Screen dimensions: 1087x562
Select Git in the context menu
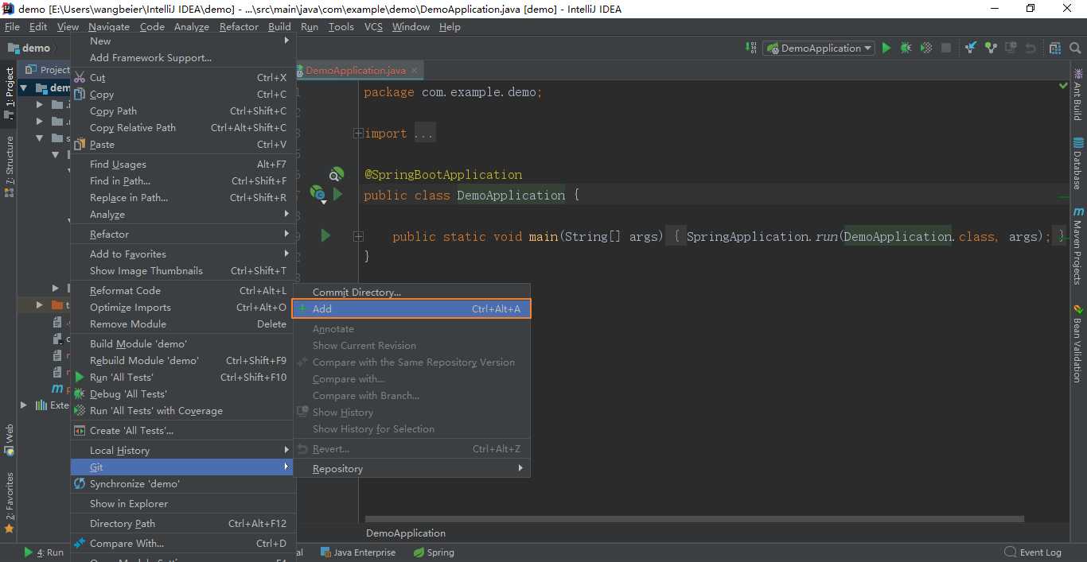click(183, 467)
